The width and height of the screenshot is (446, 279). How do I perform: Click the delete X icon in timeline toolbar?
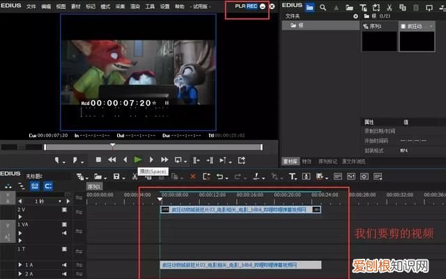click(x=193, y=177)
